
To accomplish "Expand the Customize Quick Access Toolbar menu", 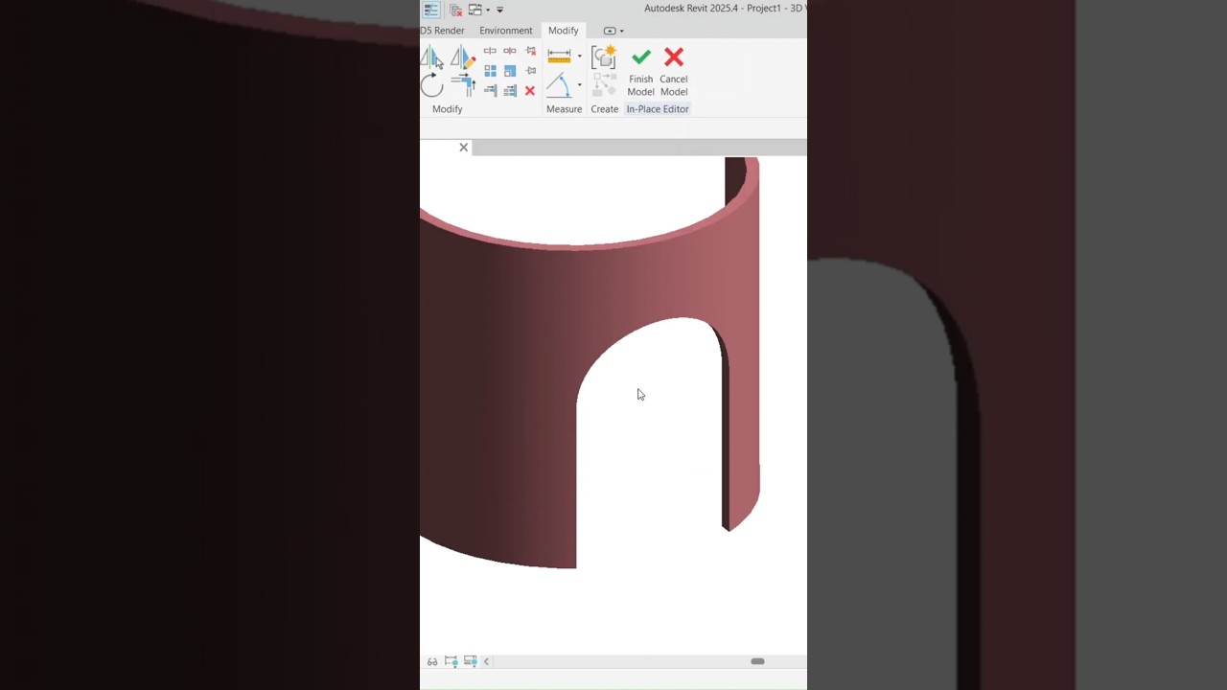I will tap(499, 10).
